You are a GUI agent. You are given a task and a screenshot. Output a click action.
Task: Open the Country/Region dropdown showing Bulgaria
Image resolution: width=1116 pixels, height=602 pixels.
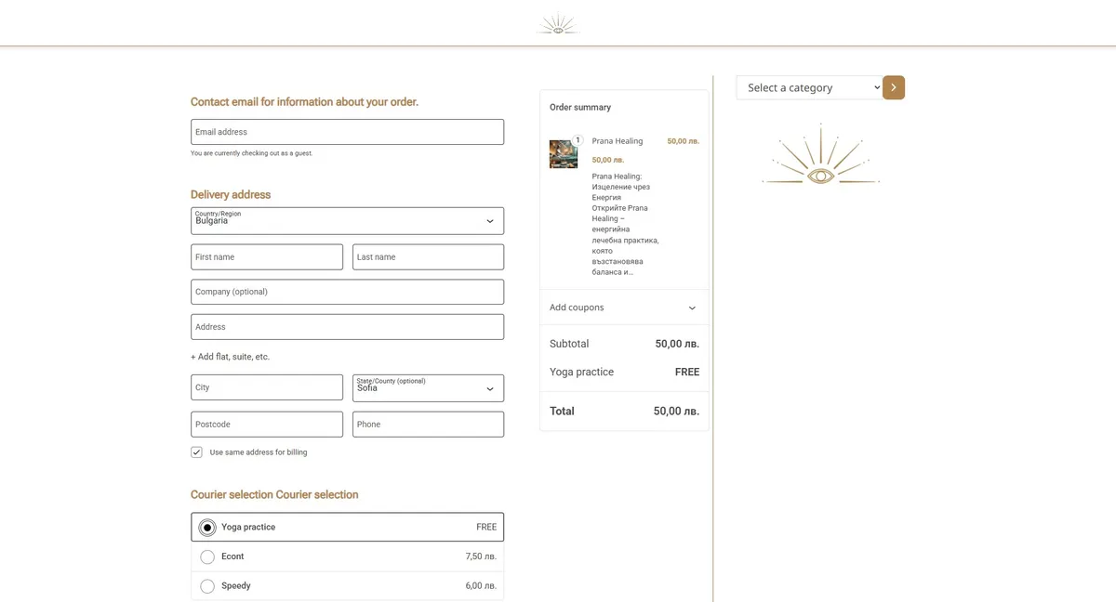(347, 220)
